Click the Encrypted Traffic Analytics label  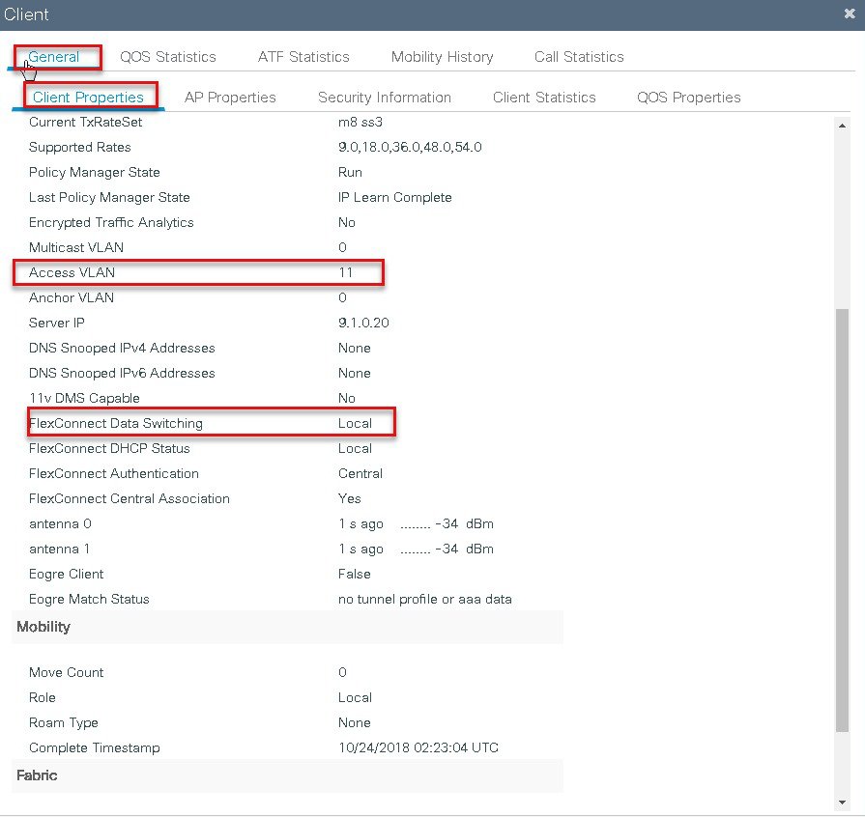click(111, 222)
